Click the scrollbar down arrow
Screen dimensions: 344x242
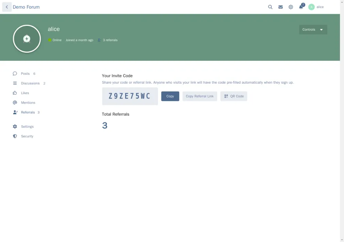[342, 240]
